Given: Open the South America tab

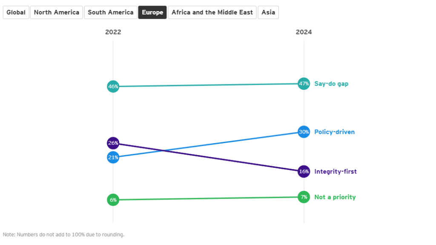Looking at the screenshot, I should [111, 12].
